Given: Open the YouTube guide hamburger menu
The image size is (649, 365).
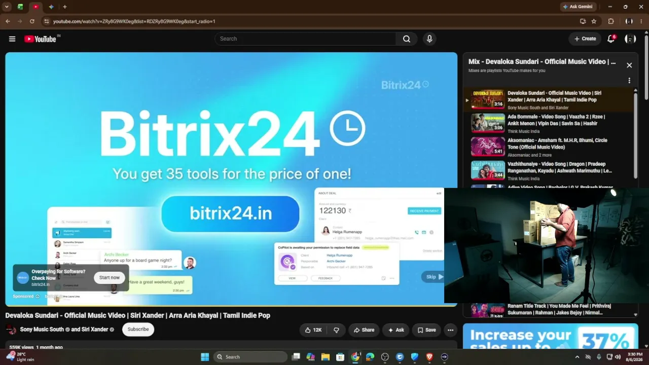Looking at the screenshot, I should (x=12, y=39).
